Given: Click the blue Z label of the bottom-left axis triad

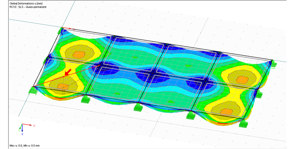Looking at the screenshot, I should (x=22, y=134).
